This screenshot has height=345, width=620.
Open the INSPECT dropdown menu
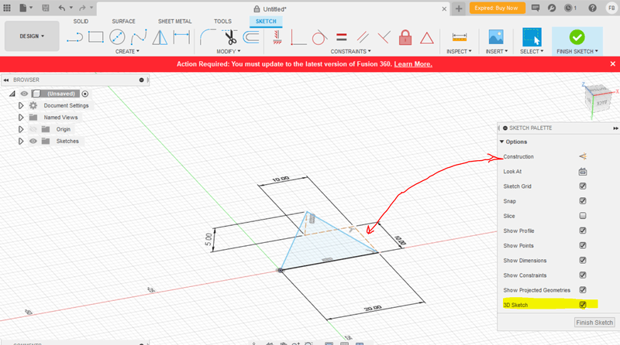pyautogui.click(x=459, y=51)
